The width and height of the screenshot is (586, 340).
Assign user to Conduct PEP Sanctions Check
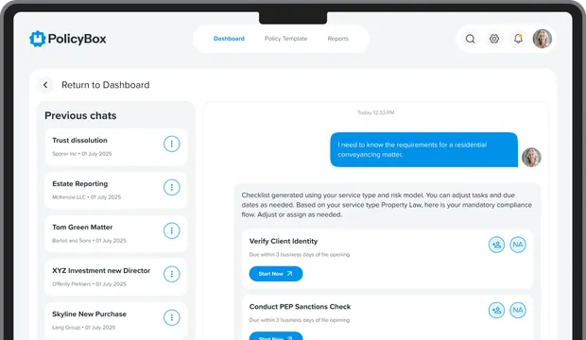pos(496,310)
